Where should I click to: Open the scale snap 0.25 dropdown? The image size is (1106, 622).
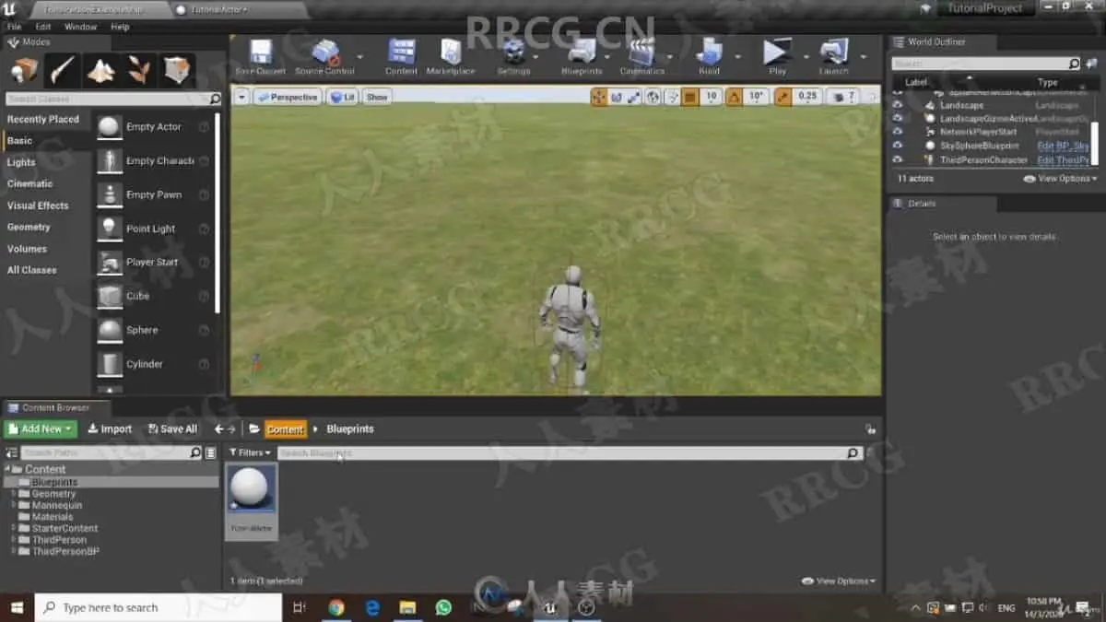807,97
